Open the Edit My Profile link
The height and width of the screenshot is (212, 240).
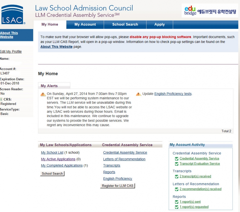(11, 51)
